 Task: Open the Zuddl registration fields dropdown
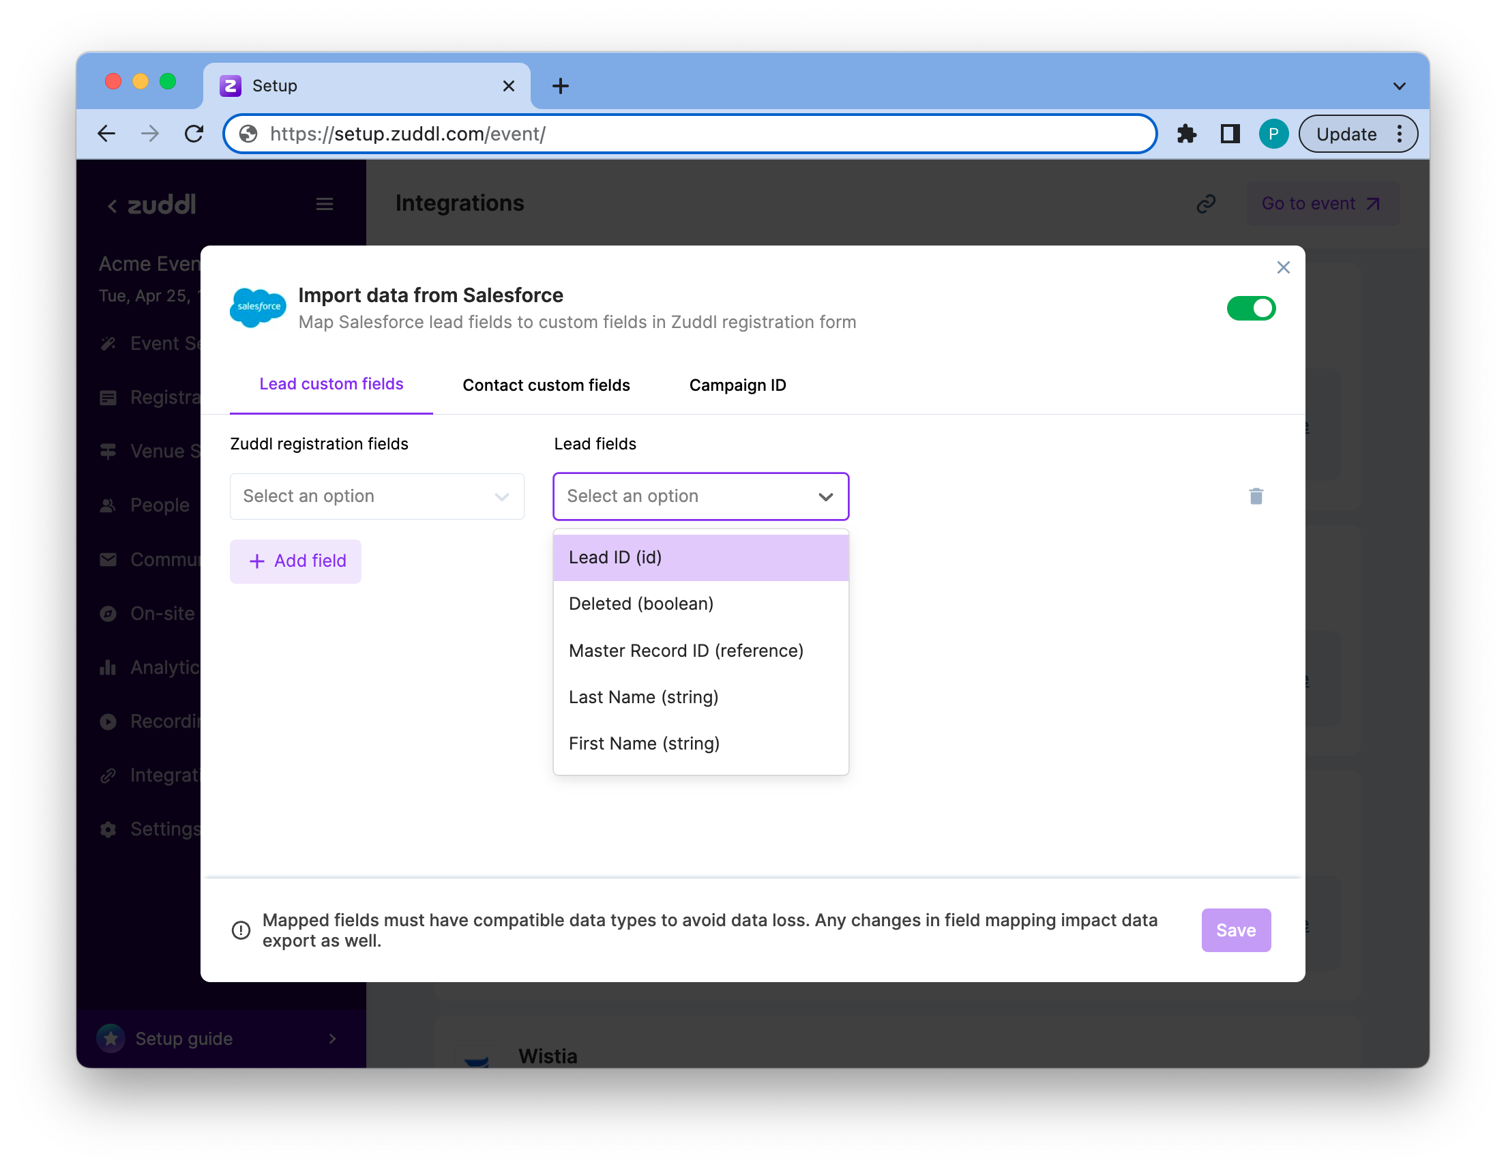point(376,496)
